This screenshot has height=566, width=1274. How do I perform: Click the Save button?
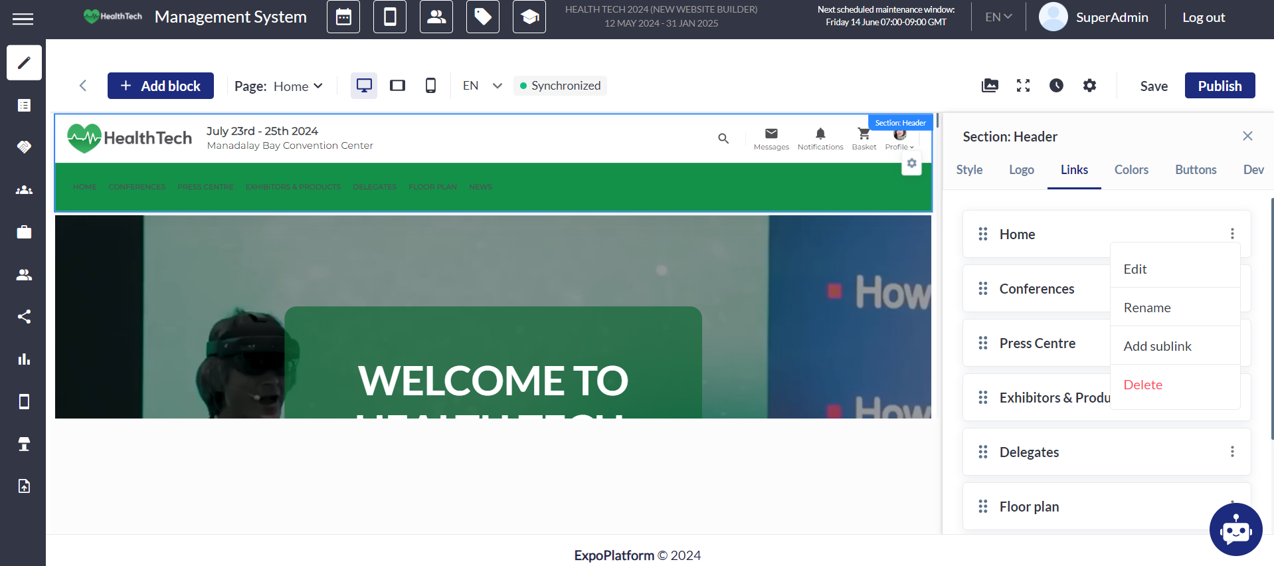coord(1154,86)
